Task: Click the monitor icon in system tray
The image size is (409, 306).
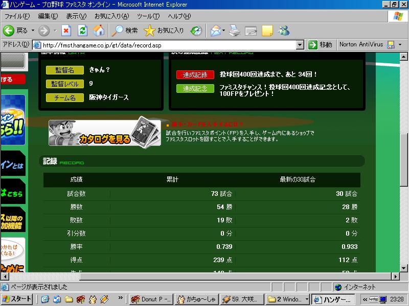Action: 383,299
